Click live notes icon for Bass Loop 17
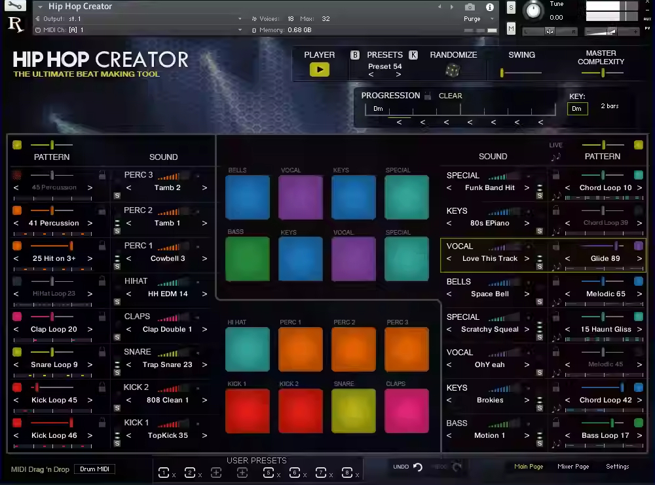The width and height of the screenshot is (655, 485). (556, 444)
